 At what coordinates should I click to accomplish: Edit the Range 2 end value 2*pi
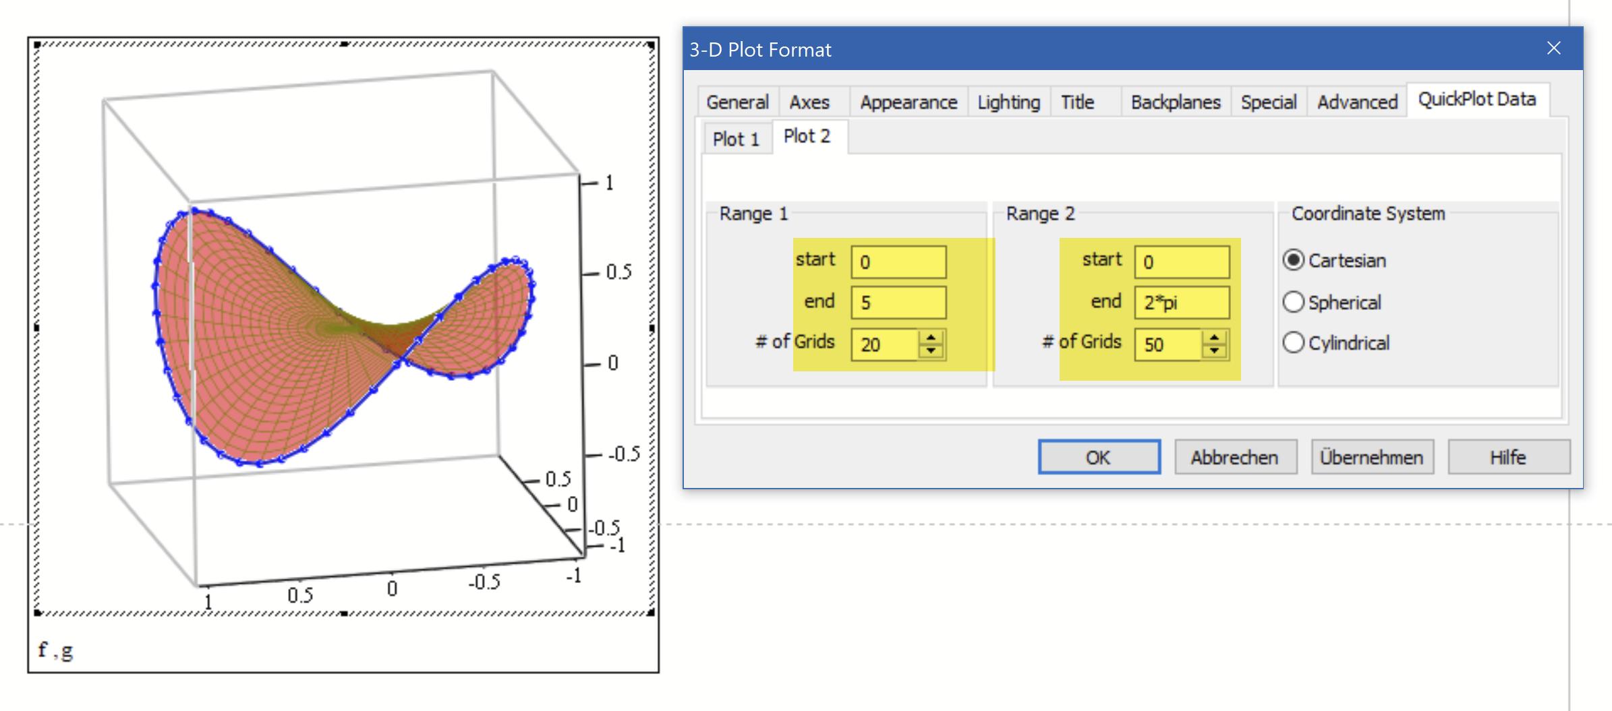1182,302
